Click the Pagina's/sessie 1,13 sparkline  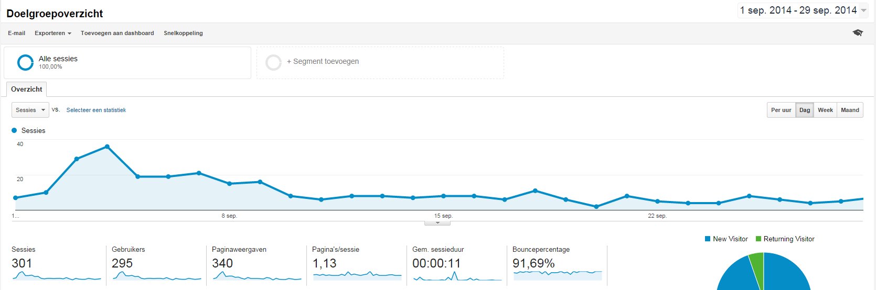357,276
